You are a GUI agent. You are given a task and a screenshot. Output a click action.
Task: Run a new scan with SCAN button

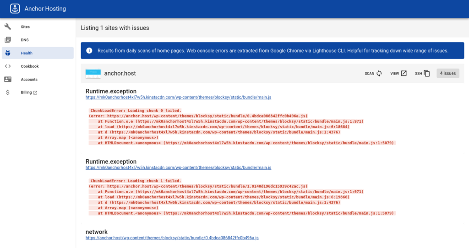point(373,73)
